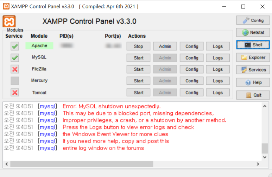Toggle MySQL service checkbox
The width and height of the screenshot is (272, 177).
(15, 58)
